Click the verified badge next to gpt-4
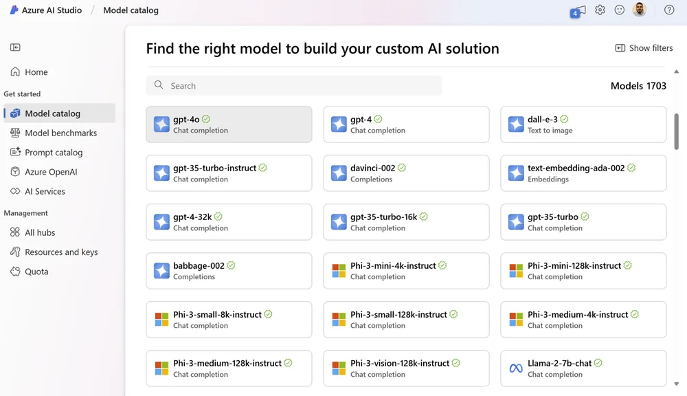Viewport: 687px width, 396px height. [x=378, y=119]
